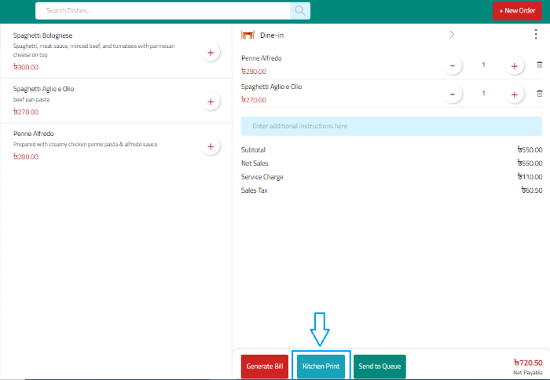The width and height of the screenshot is (550, 380).
Task: Expand the Dine-in order type chevron
Action: click(452, 35)
